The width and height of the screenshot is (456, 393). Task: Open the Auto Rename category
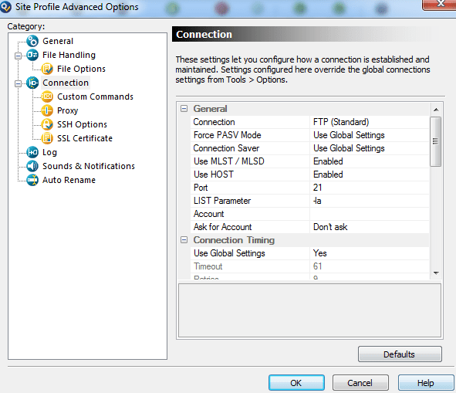(x=69, y=180)
